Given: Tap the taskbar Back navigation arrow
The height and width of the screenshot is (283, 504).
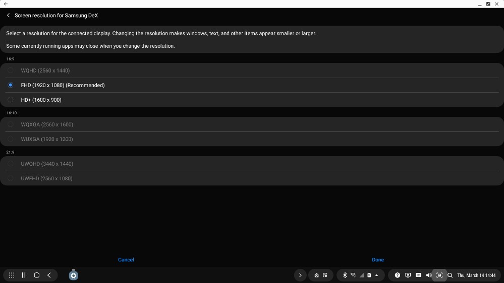Looking at the screenshot, I should pos(49,275).
